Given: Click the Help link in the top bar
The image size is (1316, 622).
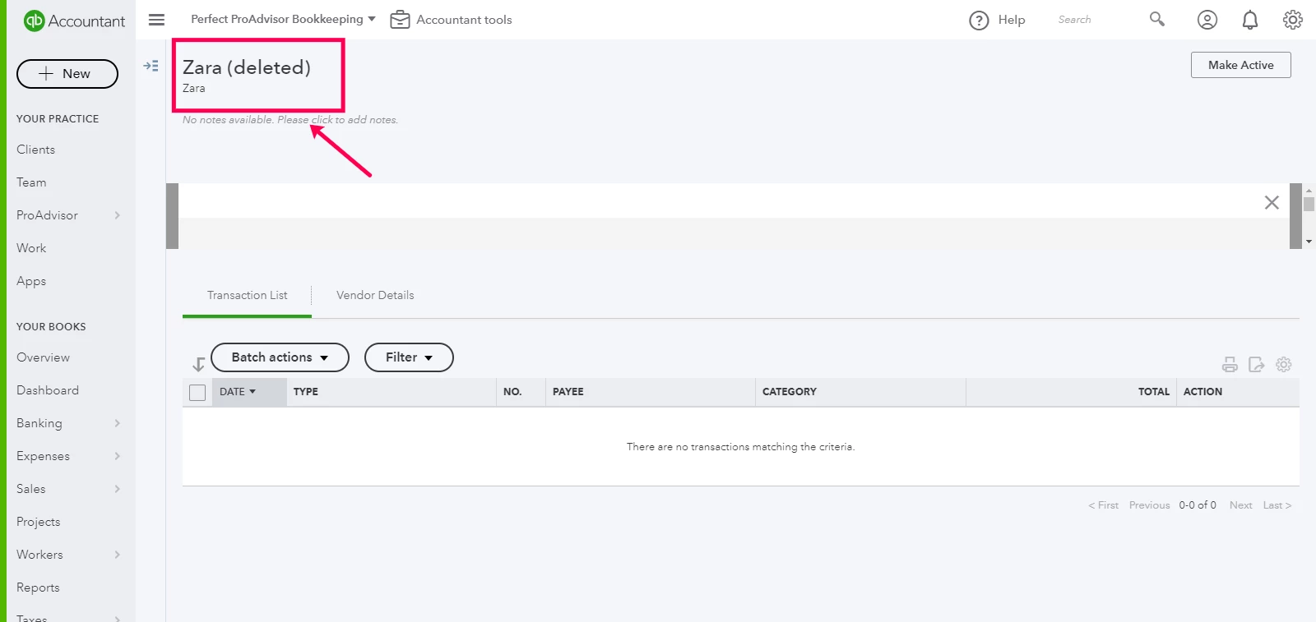Looking at the screenshot, I should tap(1012, 20).
